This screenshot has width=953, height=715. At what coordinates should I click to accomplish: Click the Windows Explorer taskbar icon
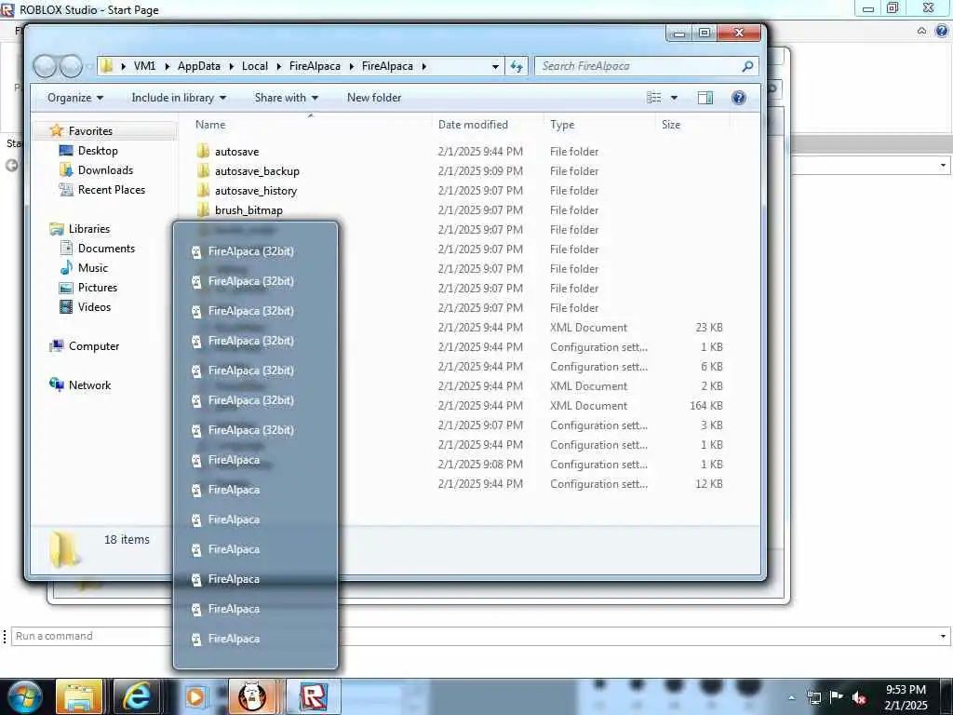79,696
